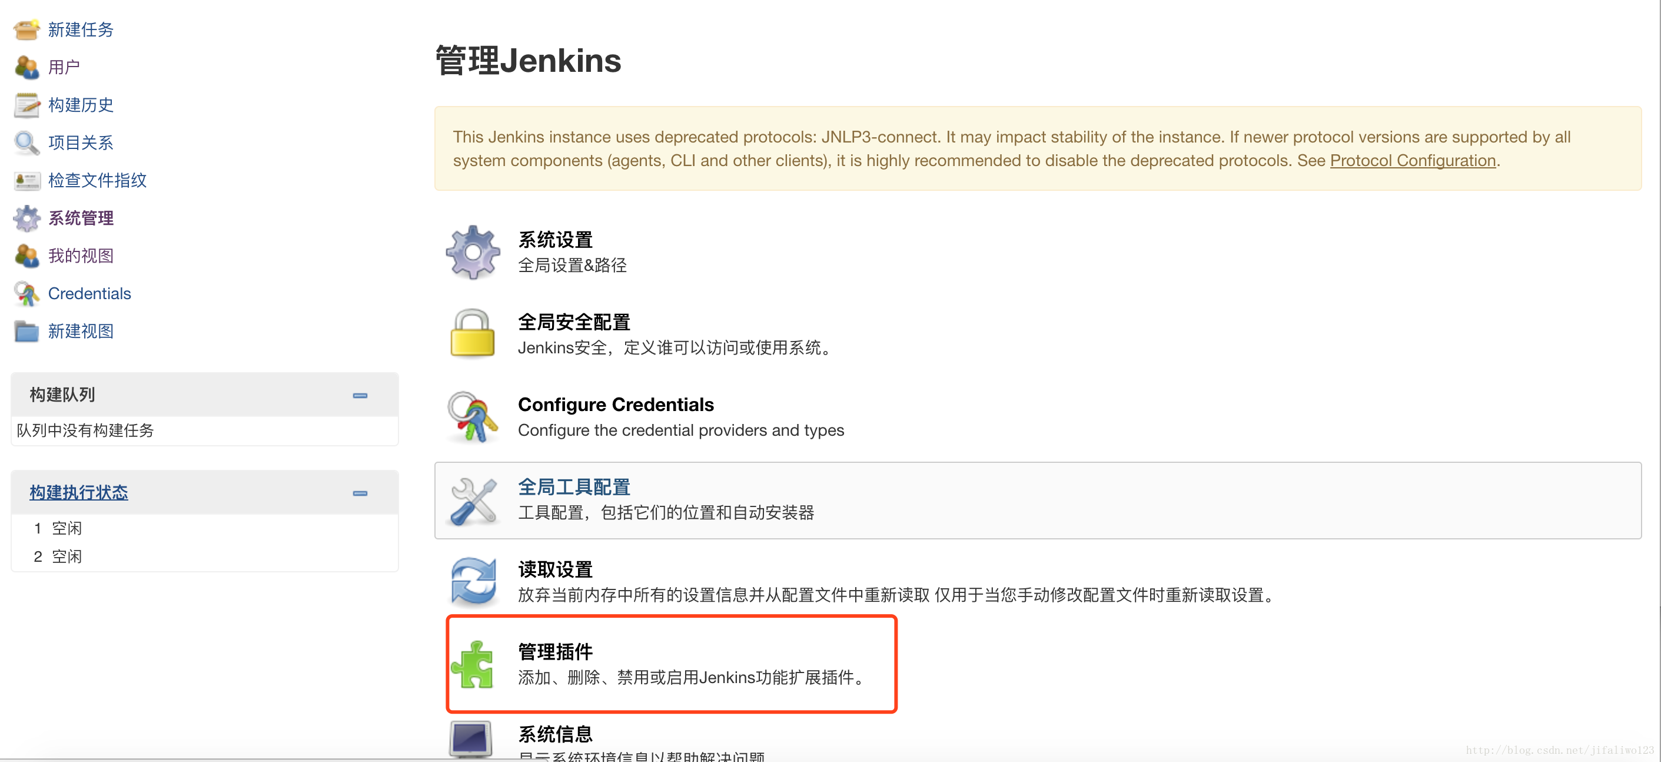Open 读取设置 title

point(555,569)
